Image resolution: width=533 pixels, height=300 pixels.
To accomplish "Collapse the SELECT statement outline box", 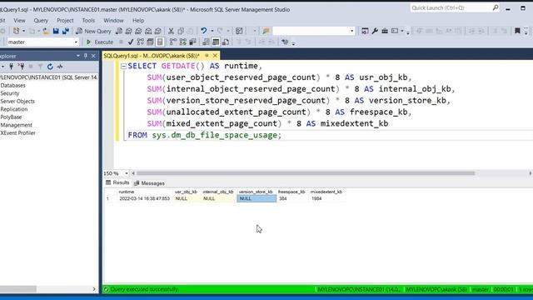I will coord(123,67).
